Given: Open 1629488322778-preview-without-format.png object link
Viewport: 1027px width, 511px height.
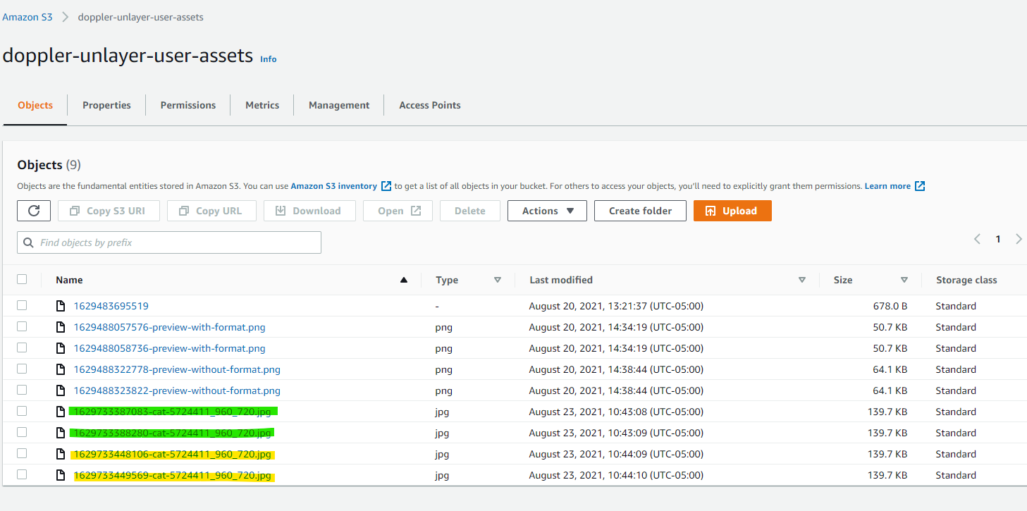Looking at the screenshot, I should pyautogui.click(x=177, y=369).
